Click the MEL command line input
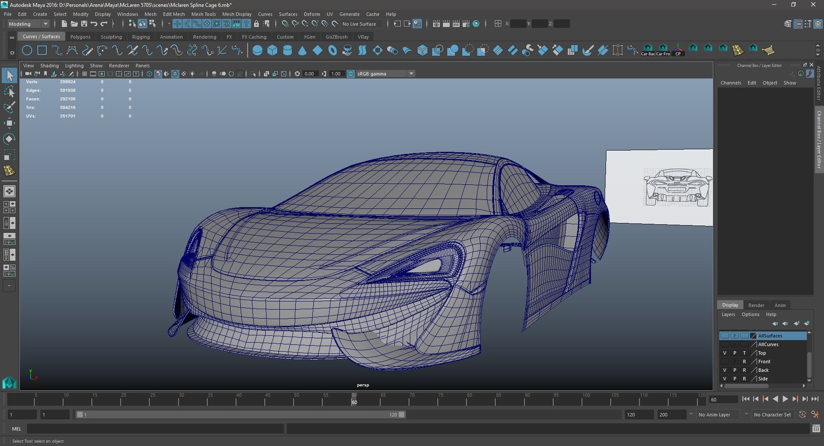Viewport: 824px width, 446px height. point(155,429)
